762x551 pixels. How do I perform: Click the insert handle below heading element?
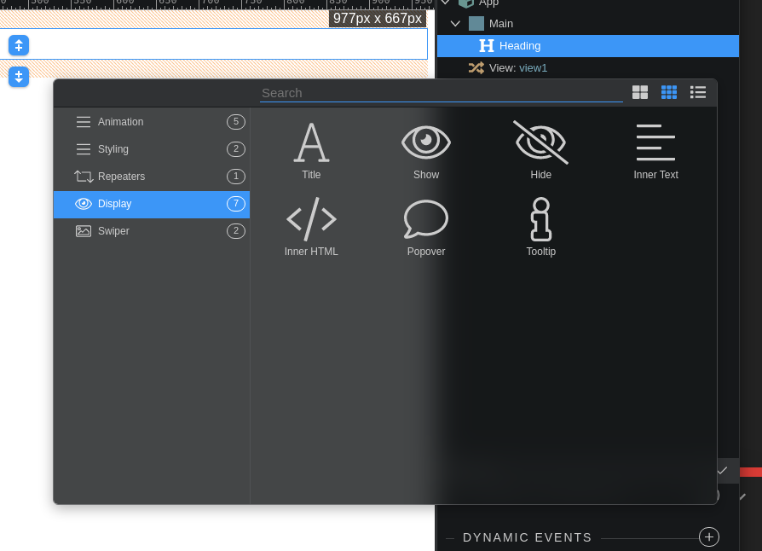point(19,77)
